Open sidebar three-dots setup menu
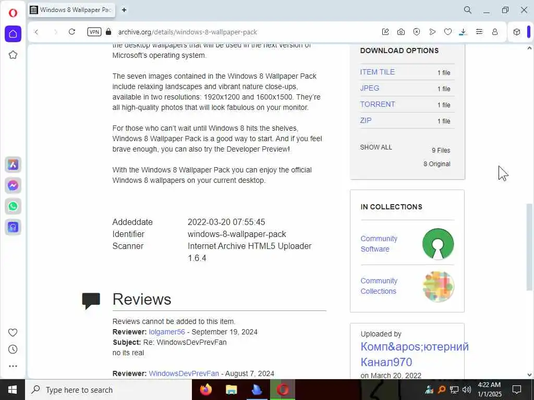The height and width of the screenshot is (400, 534). pyautogui.click(x=13, y=366)
